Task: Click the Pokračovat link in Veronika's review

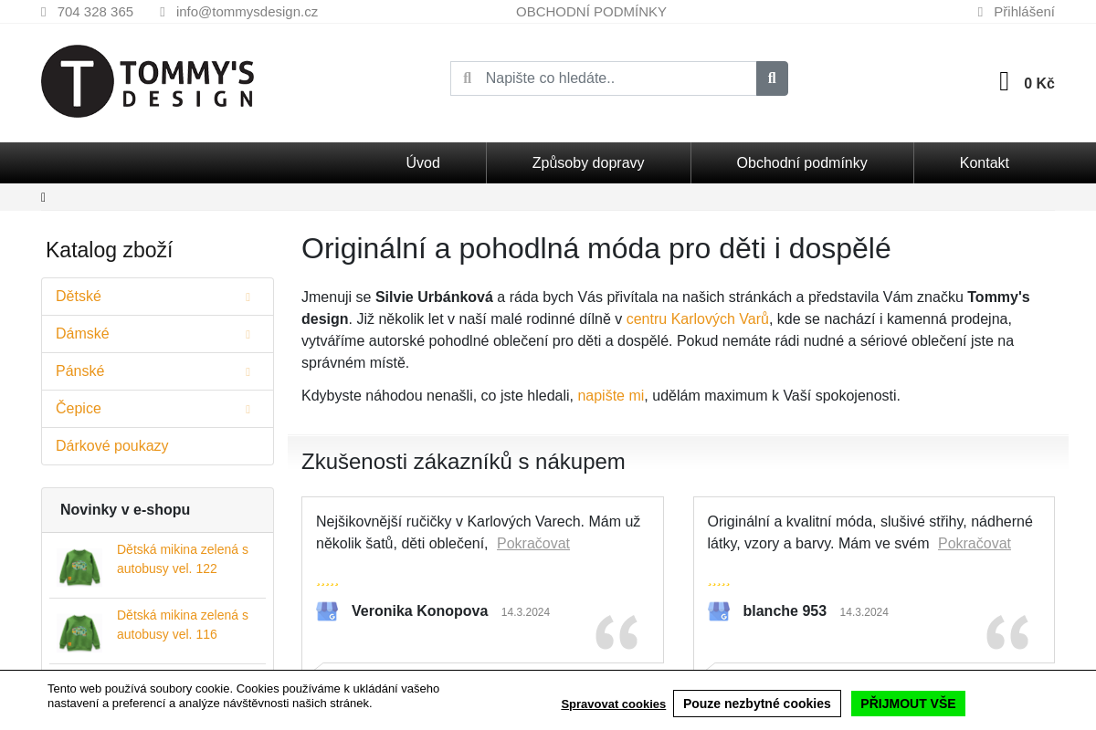Action: tap(532, 543)
